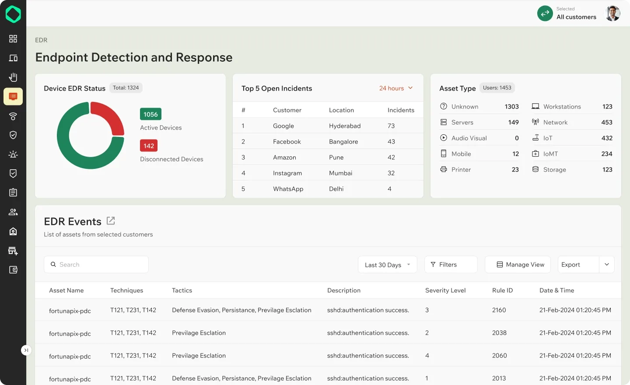This screenshot has height=385, width=630.
Task: Click the green hexagon logo in sidebar
Action: [13, 14]
